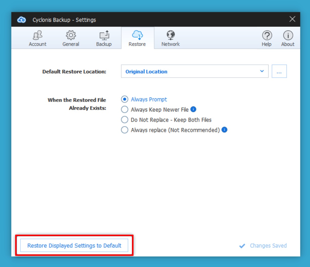
Task: Expand the Default Restore Location dropdown arrow
Action: [x=262, y=71]
